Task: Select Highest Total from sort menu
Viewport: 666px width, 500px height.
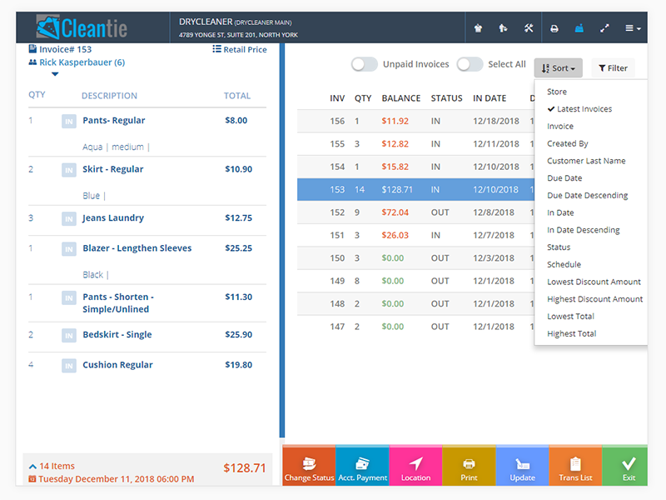Action: (571, 333)
